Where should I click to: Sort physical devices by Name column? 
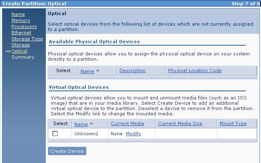click(87, 71)
